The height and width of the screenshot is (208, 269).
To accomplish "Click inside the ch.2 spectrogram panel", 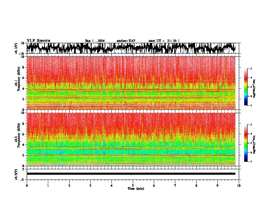I will coord(131,139).
